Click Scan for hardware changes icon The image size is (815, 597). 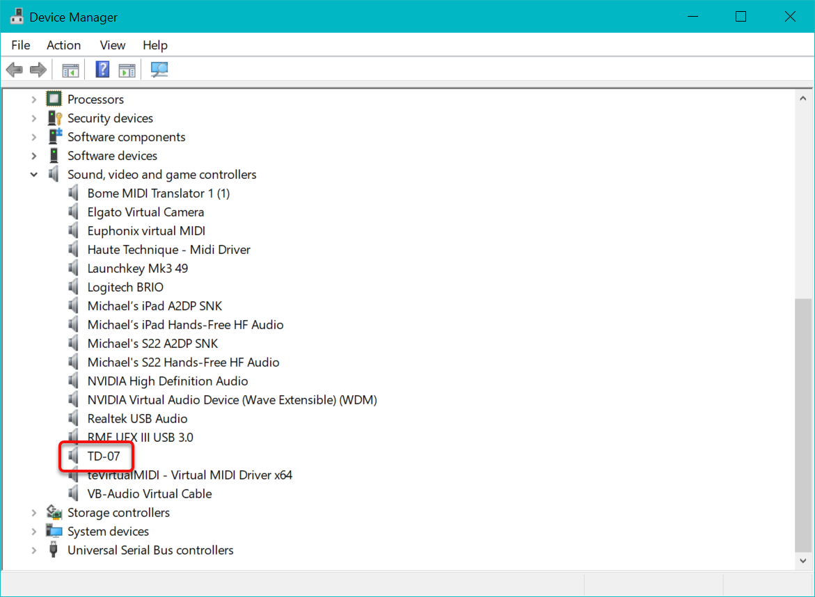tap(159, 70)
